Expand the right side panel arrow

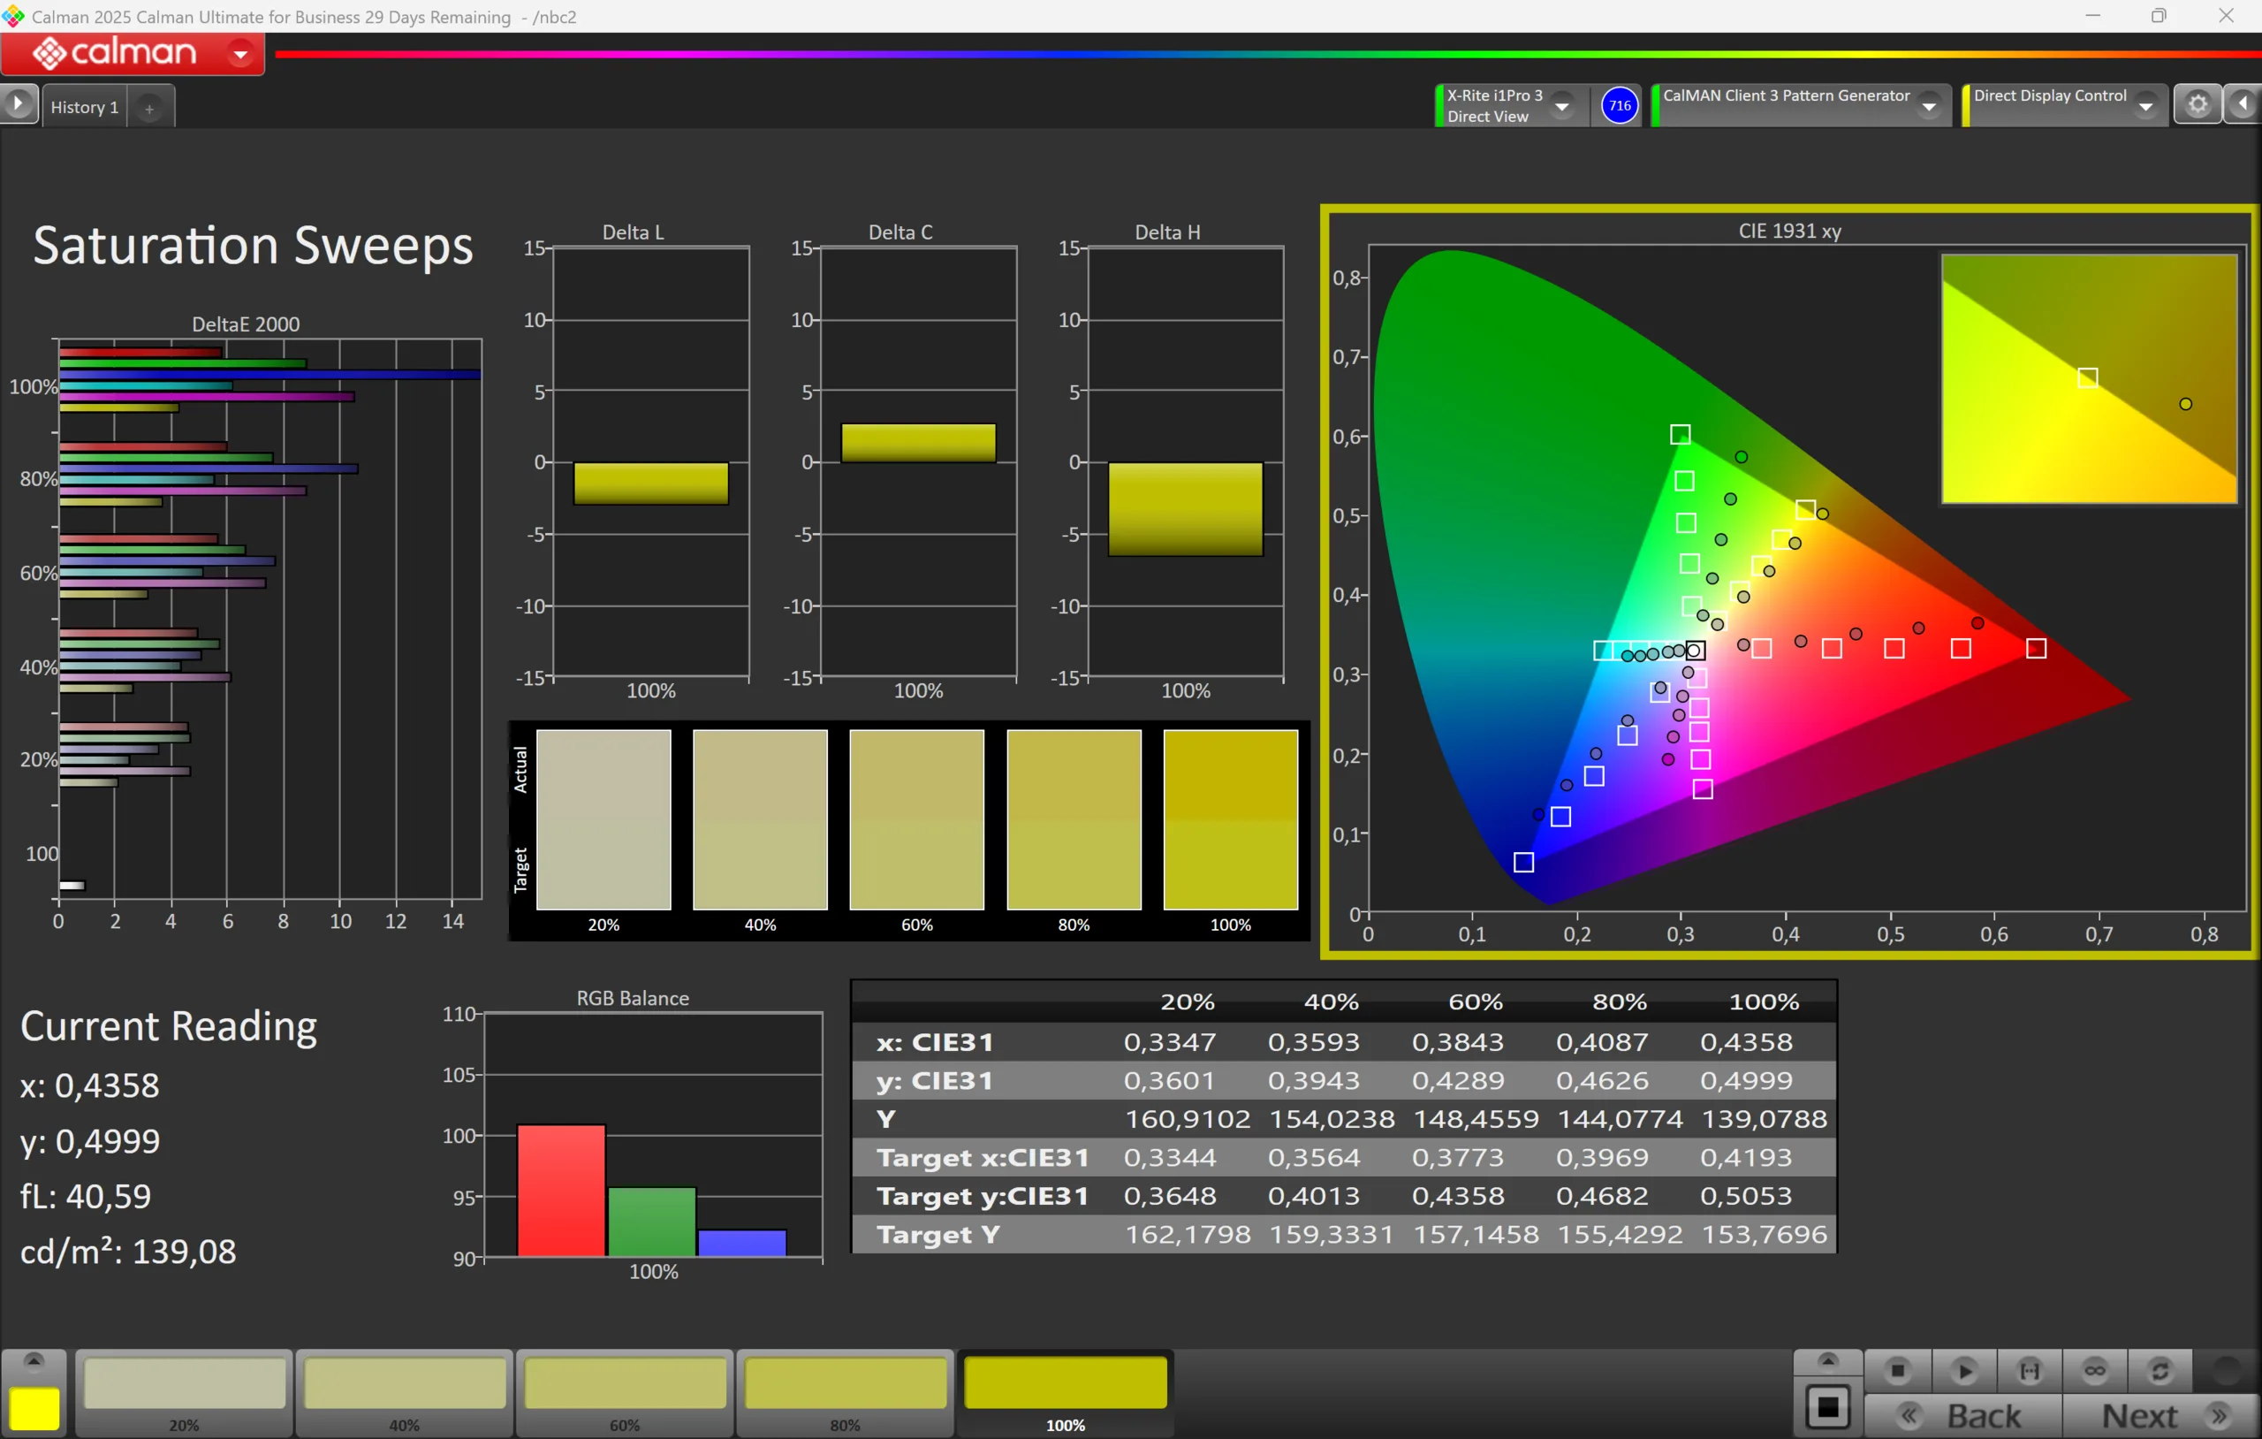(2243, 104)
